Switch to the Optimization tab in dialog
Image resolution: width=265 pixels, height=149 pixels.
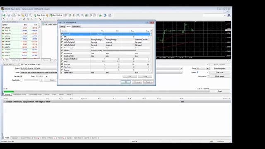pos(76,26)
